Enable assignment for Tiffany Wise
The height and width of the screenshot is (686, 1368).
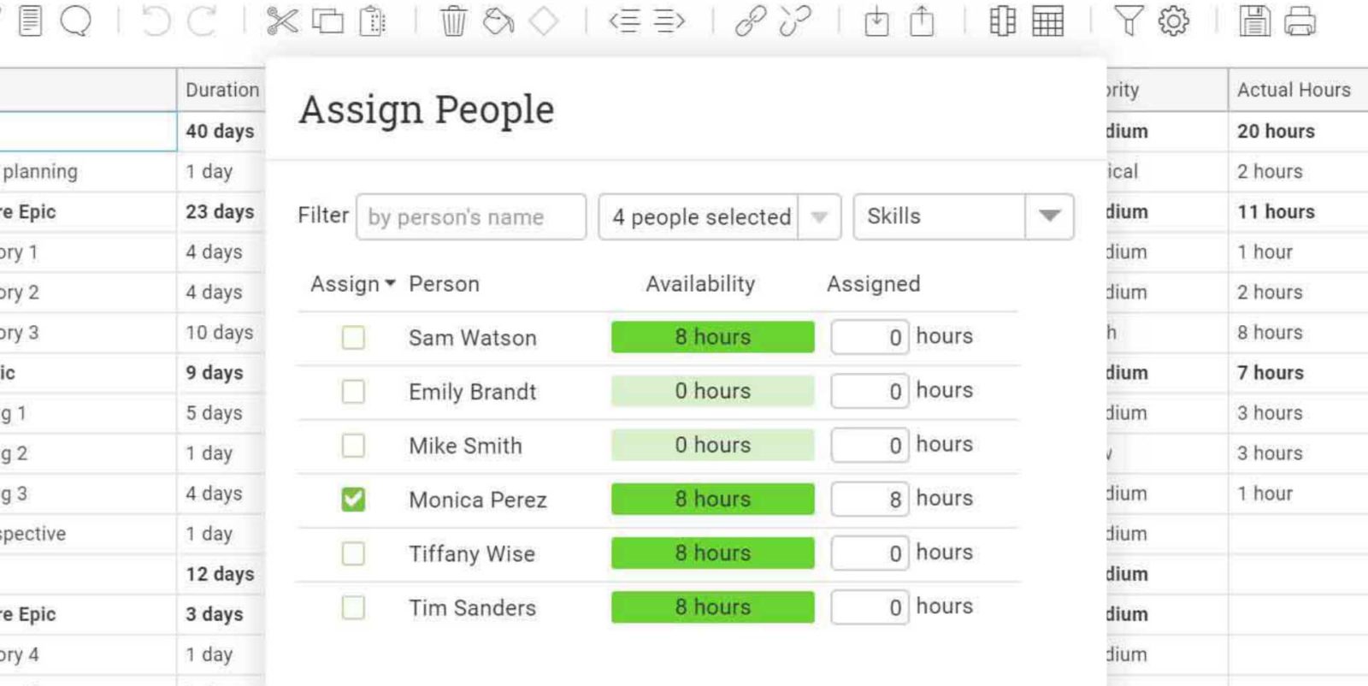point(352,553)
